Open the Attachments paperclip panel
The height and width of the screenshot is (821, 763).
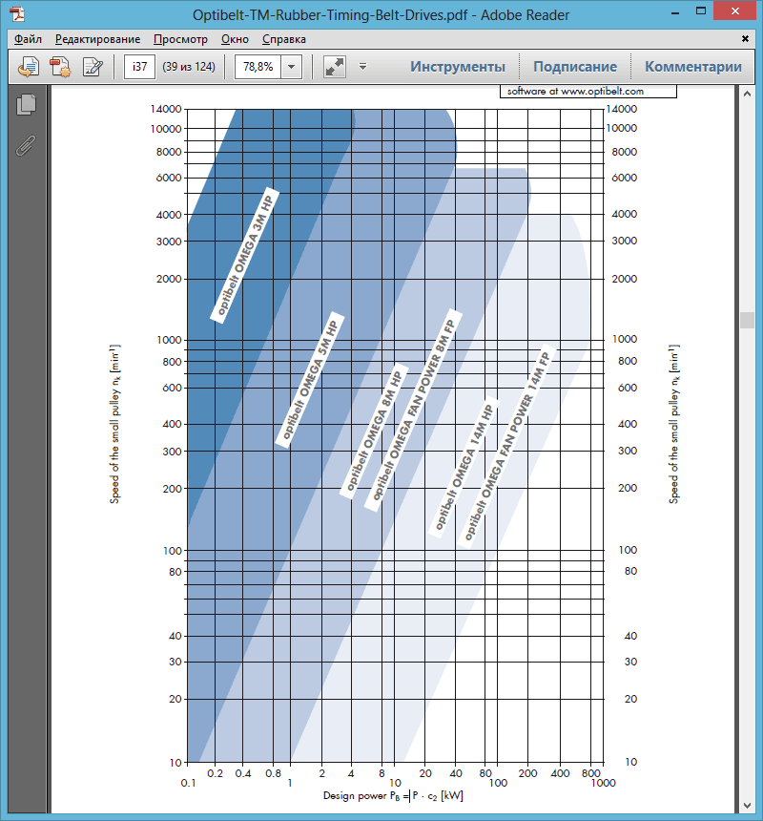point(27,145)
